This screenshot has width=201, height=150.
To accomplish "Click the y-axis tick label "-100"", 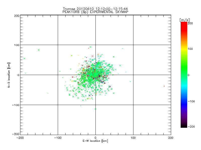I will pos(16,105).
